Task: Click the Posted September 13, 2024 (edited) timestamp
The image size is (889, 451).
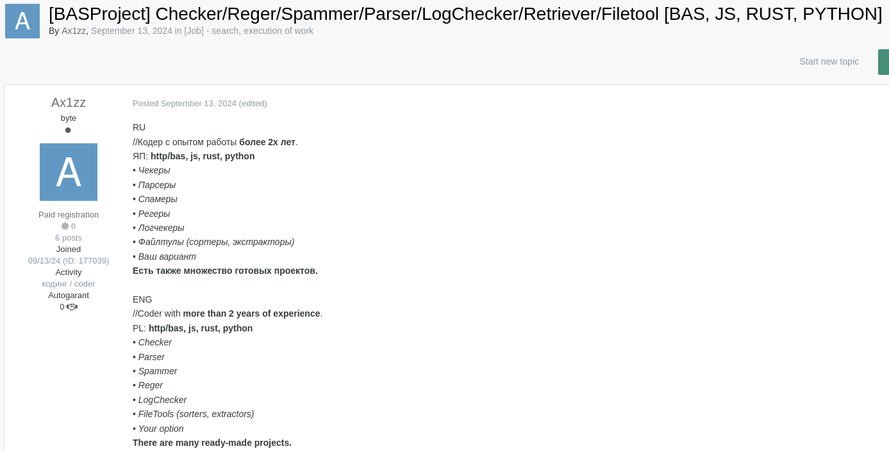Action: [199, 103]
